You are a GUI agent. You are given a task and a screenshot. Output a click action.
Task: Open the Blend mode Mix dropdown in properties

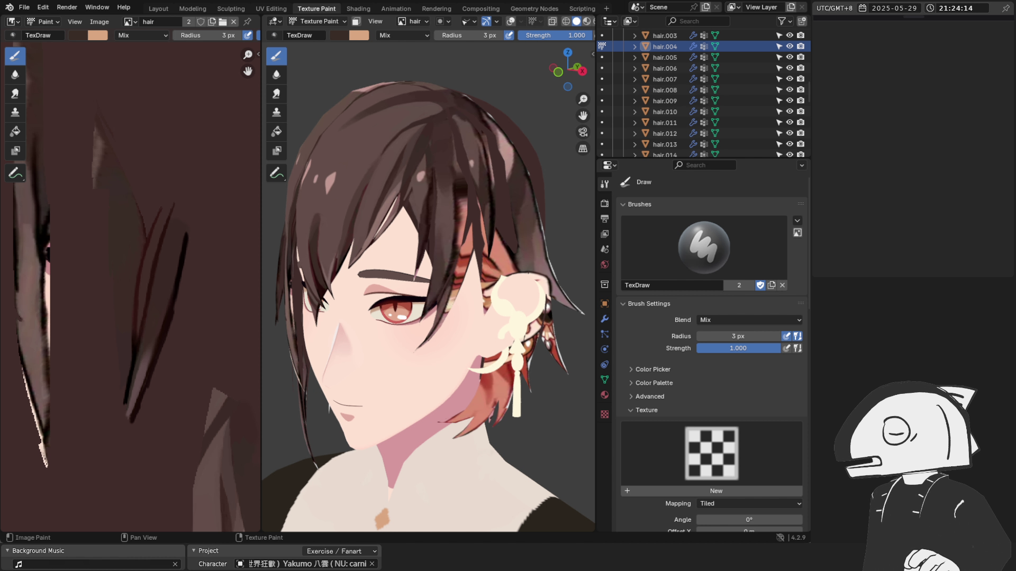pos(749,320)
